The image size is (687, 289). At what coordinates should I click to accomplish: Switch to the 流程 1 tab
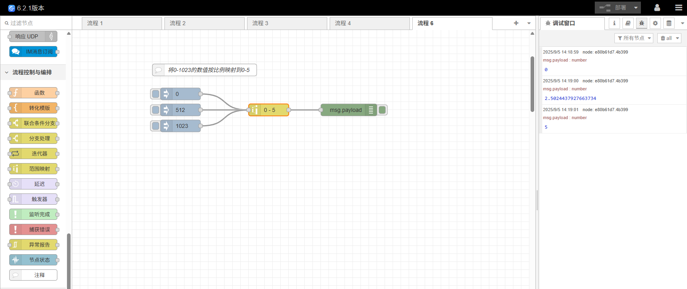coord(121,23)
